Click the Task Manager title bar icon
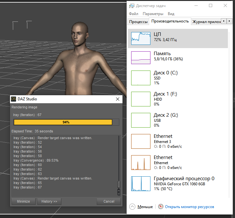The width and height of the screenshot is (235, 218). click(131, 5)
